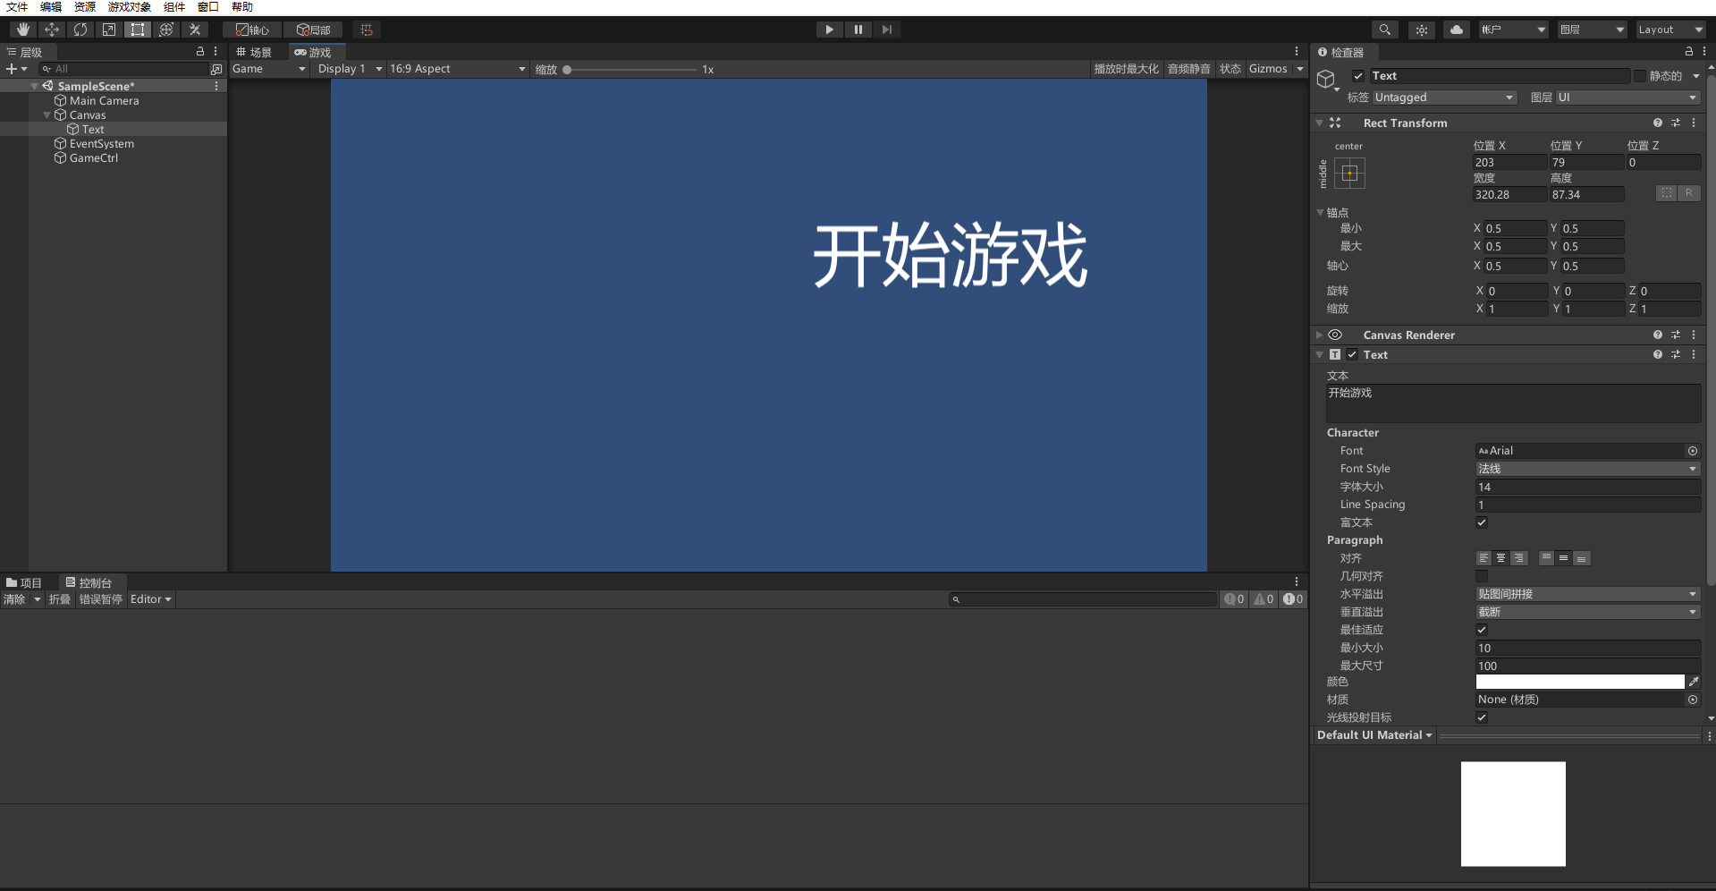Toggle Rich Text checkbox
1716x891 pixels.
[1482, 522]
